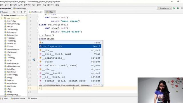The width and height of the screenshot is (183, 103).
Task: Open the Code menu
Action: click(20, 5)
